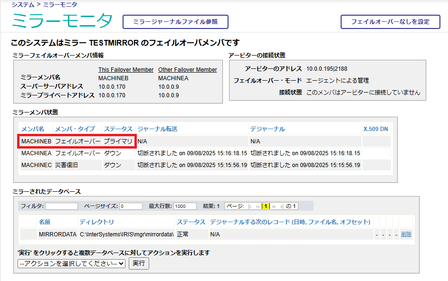This screenshot has width=448, height=281.
Task: Click フェイルオーバーなしを設定 button
Action: click(x=390, y=22)
